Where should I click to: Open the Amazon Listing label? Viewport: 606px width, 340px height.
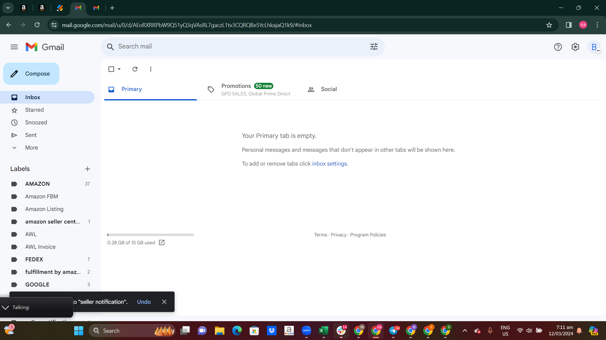[47, 209]
